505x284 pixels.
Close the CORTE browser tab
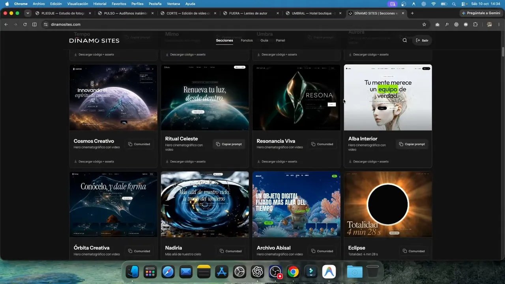coord(215,13)
